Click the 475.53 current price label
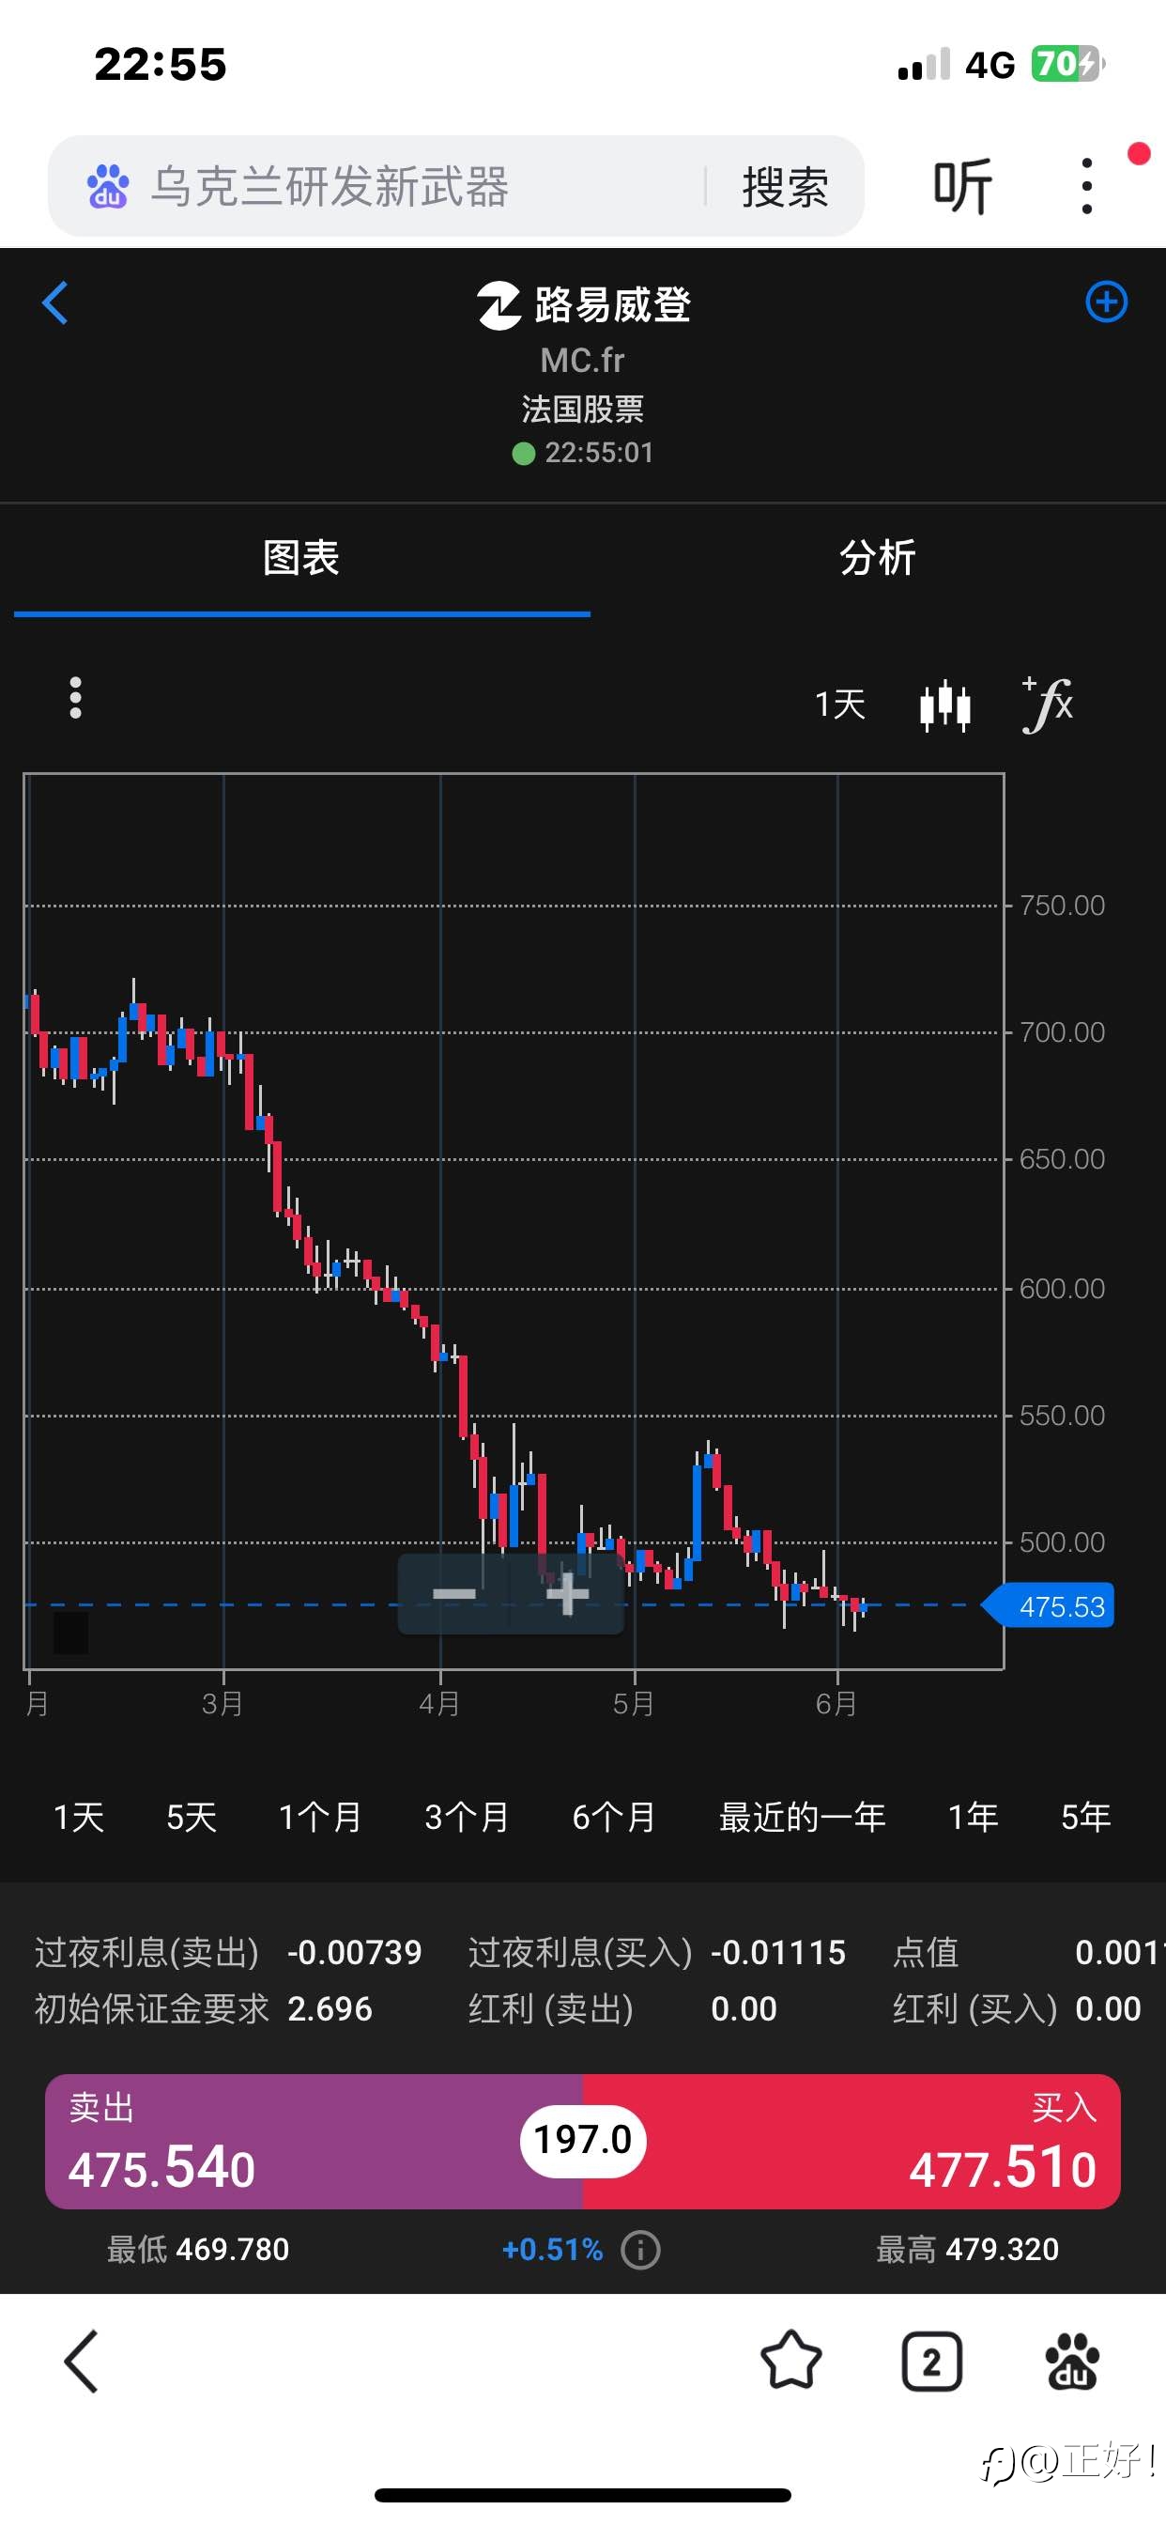1166x2525 pixels. (x=1051, y=1606)
